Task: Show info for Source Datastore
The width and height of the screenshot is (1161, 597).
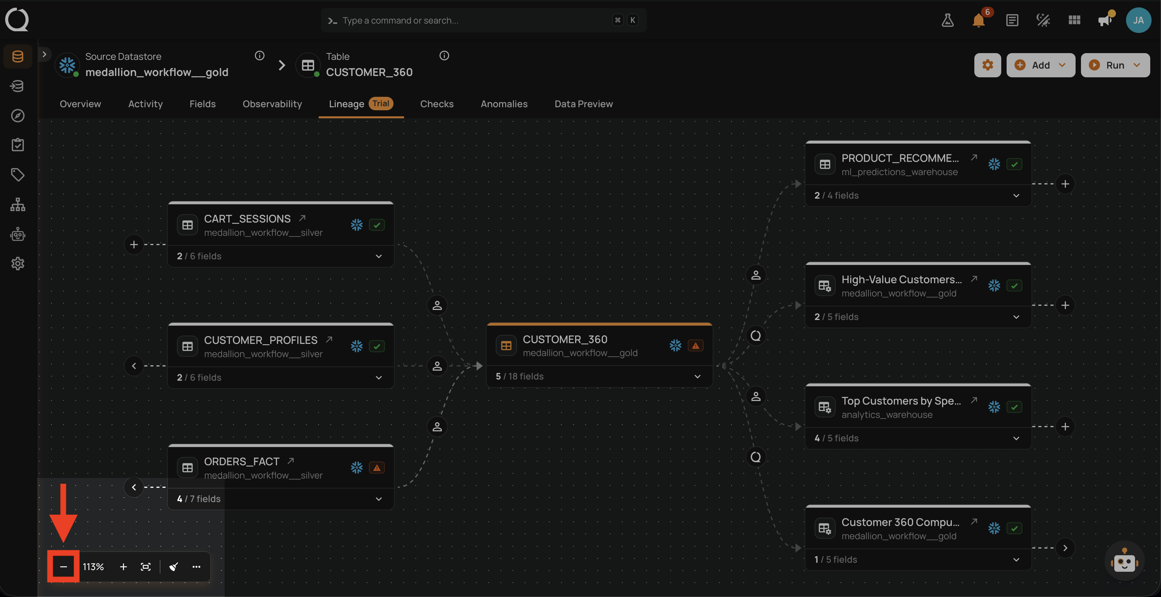Action: point(260,56)
